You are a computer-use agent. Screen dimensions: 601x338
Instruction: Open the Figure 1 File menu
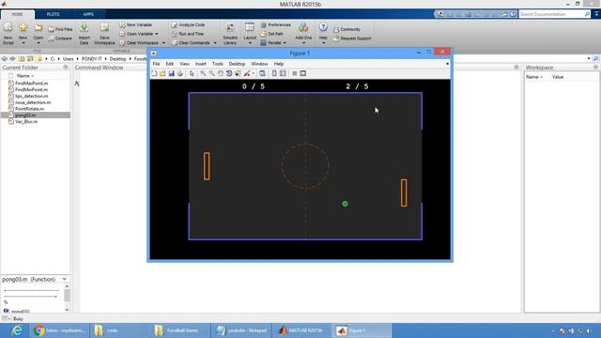(157, 64)
